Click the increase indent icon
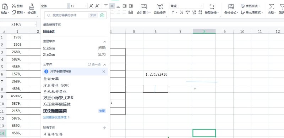This screenshot has height=138, width=284. (x=131, y=6)
